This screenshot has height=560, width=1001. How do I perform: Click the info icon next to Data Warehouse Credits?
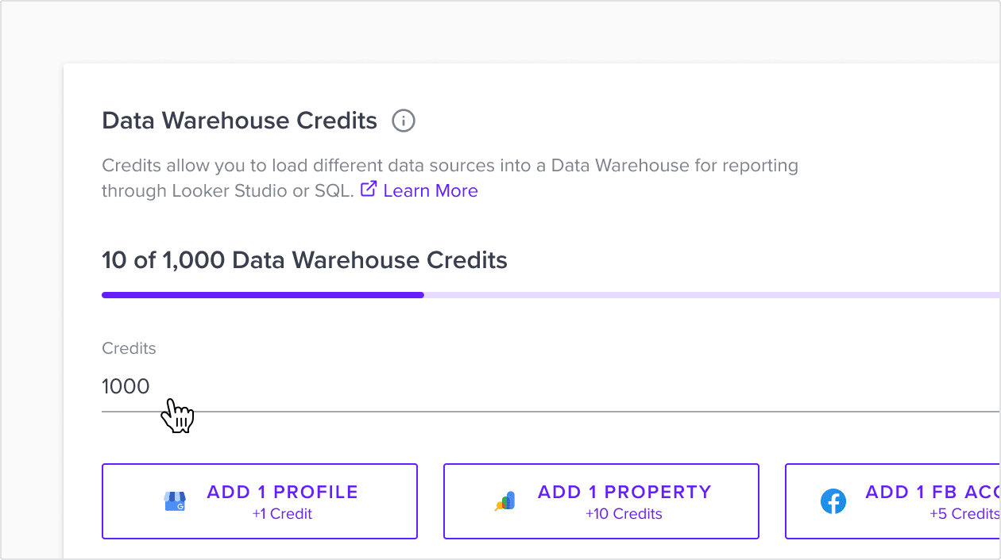(404, 121)
